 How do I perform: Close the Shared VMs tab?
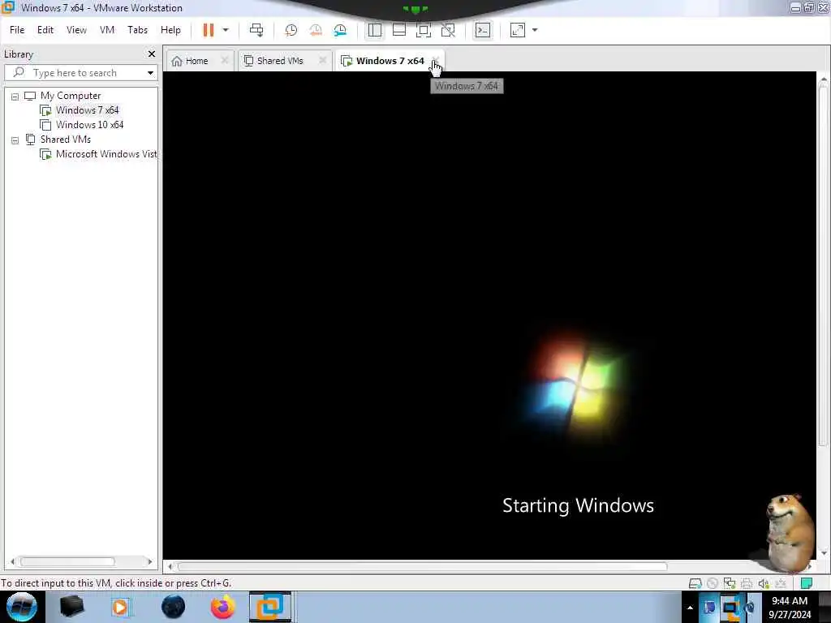[x=322, y=60]
